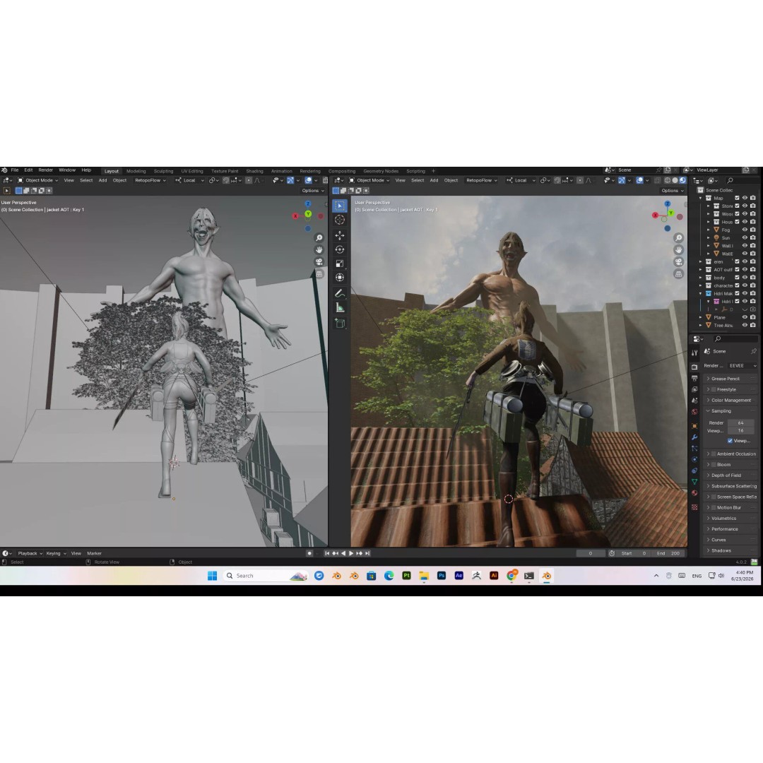
Task: Switch to the Geometry Nodes workspace tab
Action: pyautogui.click(x=381, y=171)
